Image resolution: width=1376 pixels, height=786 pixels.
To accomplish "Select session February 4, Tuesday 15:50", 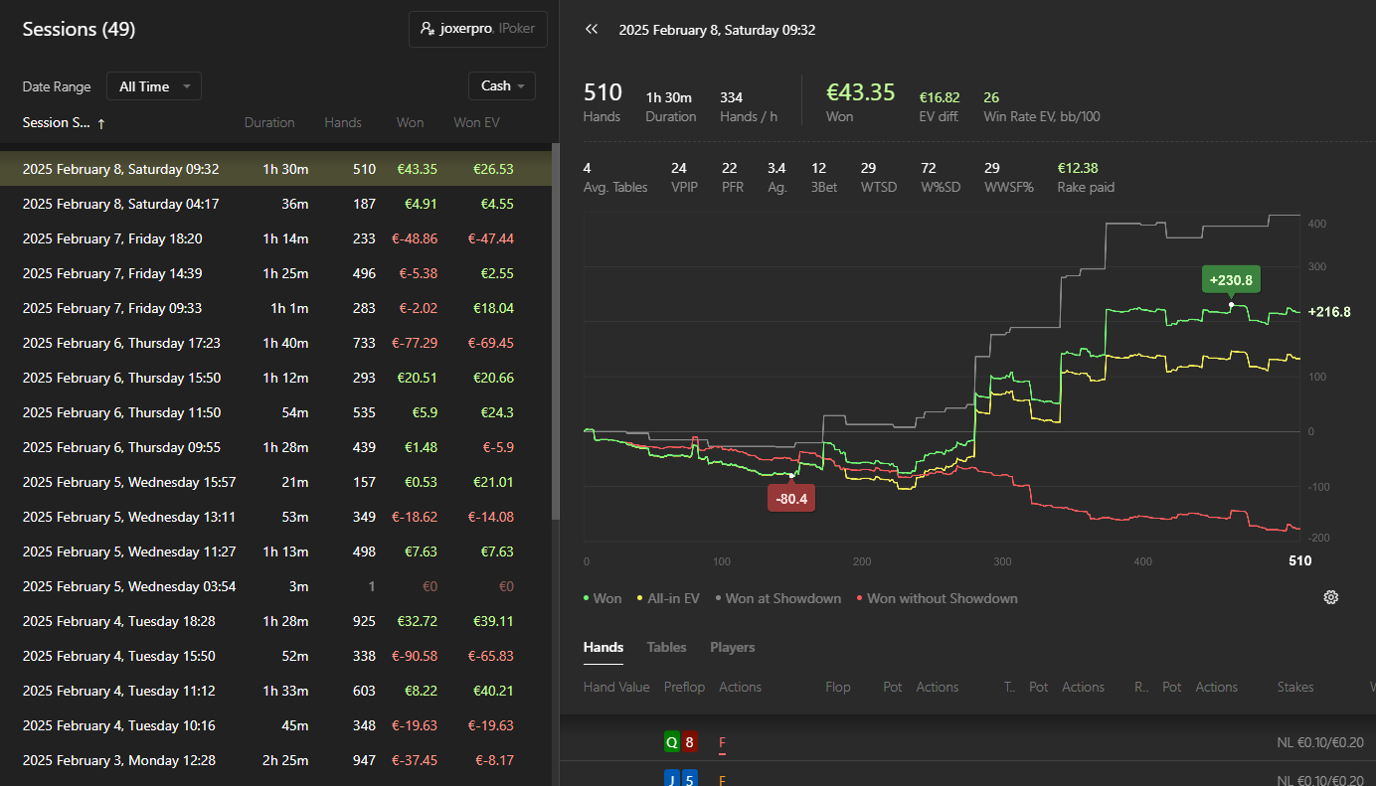I will point(275,656).
